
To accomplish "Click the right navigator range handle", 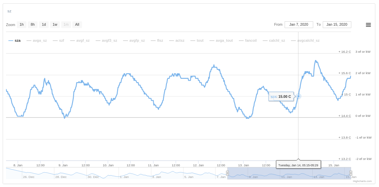I will click(x=351, y=173).
